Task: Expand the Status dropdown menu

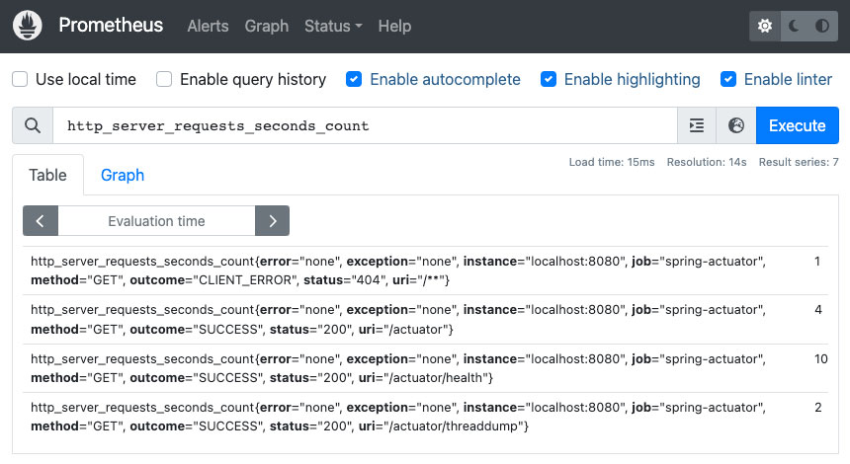Action: [332, 26]
